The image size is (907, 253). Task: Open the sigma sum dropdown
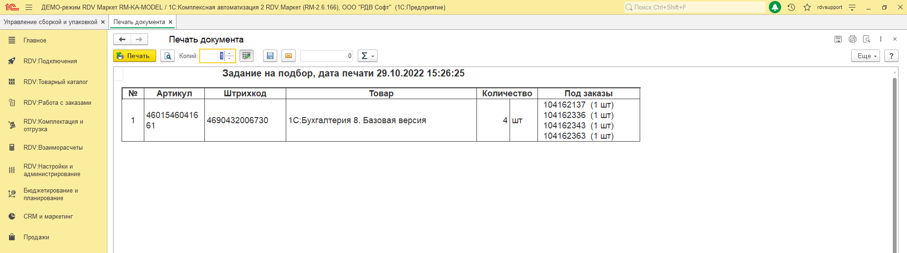click(x=367, y=56)
